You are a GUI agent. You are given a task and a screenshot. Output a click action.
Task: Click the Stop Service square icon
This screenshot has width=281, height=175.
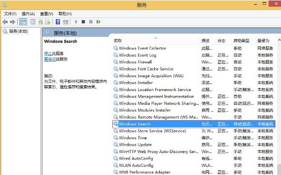[x=83, y=22]
